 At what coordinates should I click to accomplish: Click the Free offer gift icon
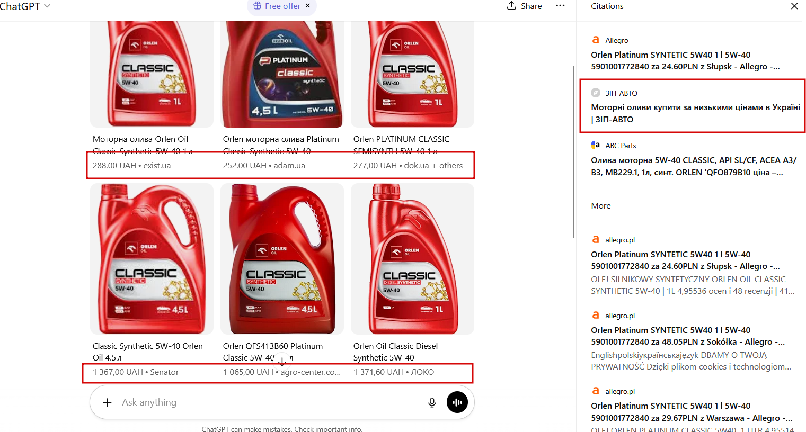coord(257,6)
